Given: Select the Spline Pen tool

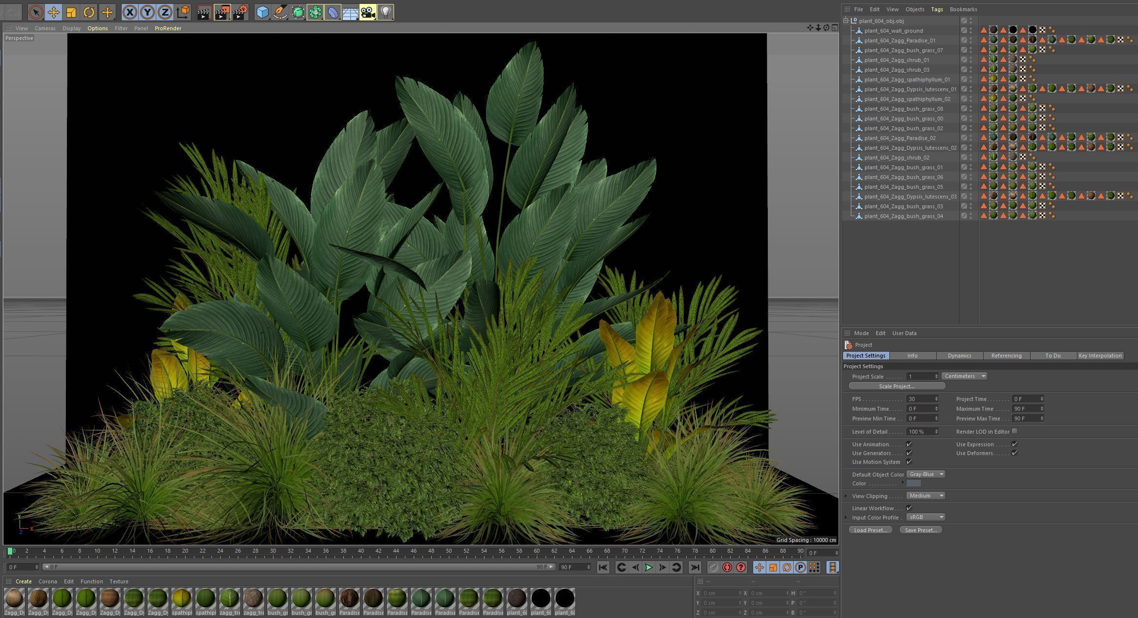Looking at the screenshot, I should point(280,12).
